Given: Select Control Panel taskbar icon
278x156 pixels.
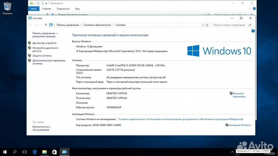Looking at the screenshot, I should [x=64, y=152].
